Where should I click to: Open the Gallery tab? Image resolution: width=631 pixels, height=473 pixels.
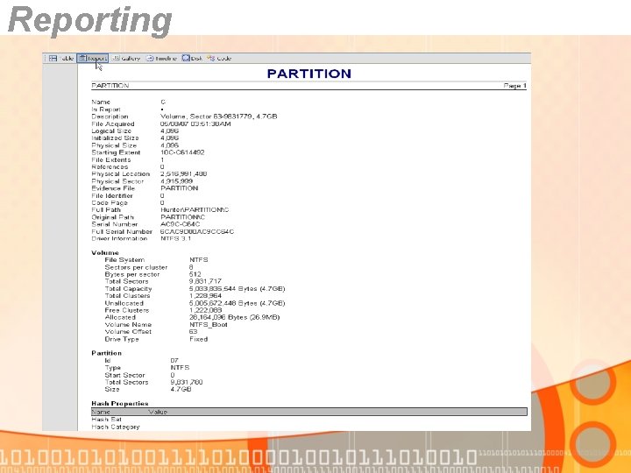pos(126,59)
